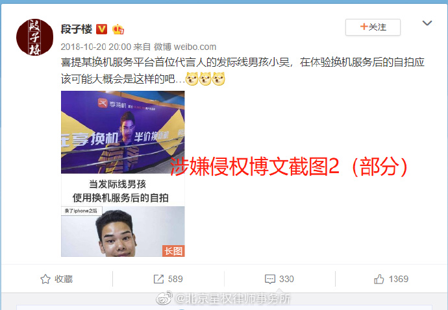Screen dimensions: 448x310
Task: Click the orange V verified badge
Action: [x=101, y=29]
